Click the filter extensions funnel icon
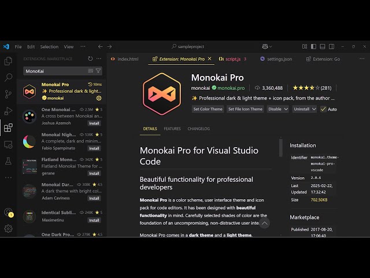This screenshot has height=278, width=370. point(98,71)
